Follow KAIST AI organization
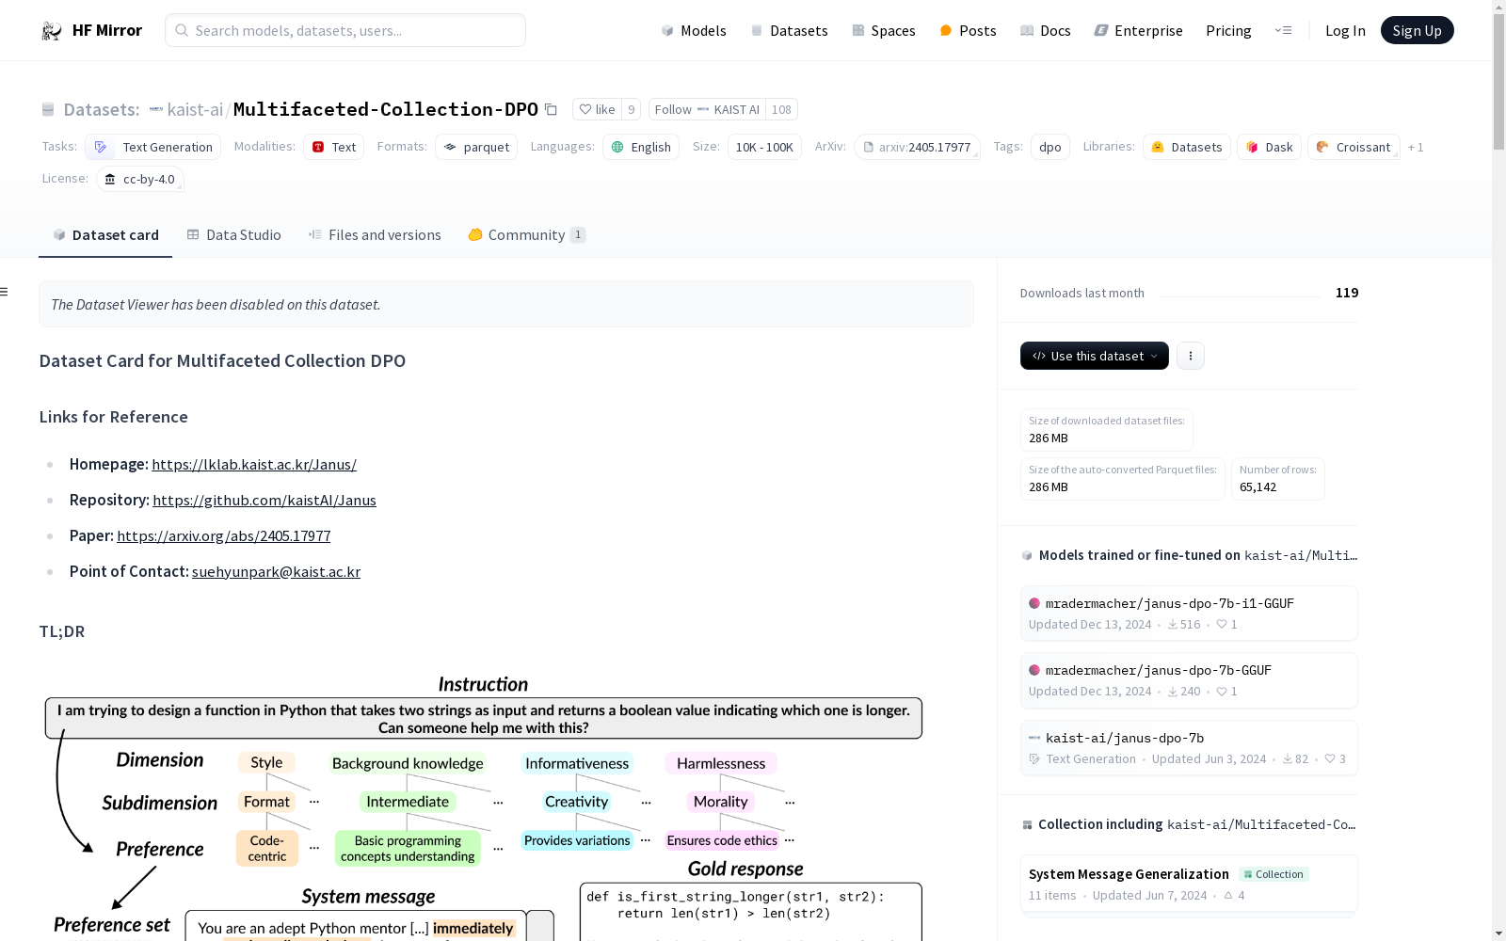Viewport: 1506px width, 941px height. [707, 110]
